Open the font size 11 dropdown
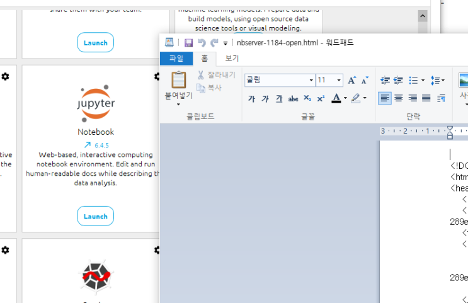Image resolution: width=468 pixels, height=303 pixels. click(339, 80)
